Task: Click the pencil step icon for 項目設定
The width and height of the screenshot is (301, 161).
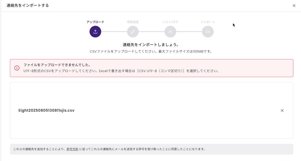Action: tap(133, 32)
